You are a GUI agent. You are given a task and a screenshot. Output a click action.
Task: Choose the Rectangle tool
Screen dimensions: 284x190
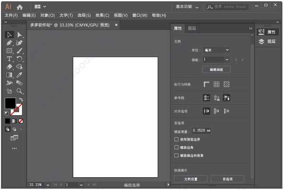tap(9, 51)
